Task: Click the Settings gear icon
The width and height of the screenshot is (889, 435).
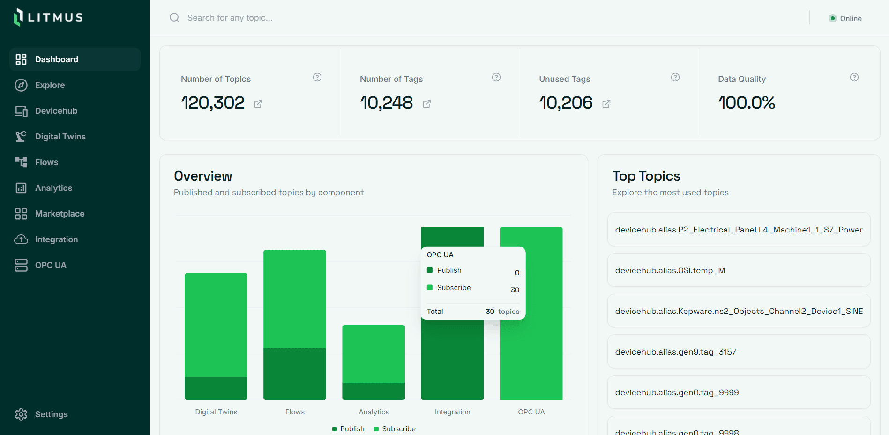Action: [21, 414]
